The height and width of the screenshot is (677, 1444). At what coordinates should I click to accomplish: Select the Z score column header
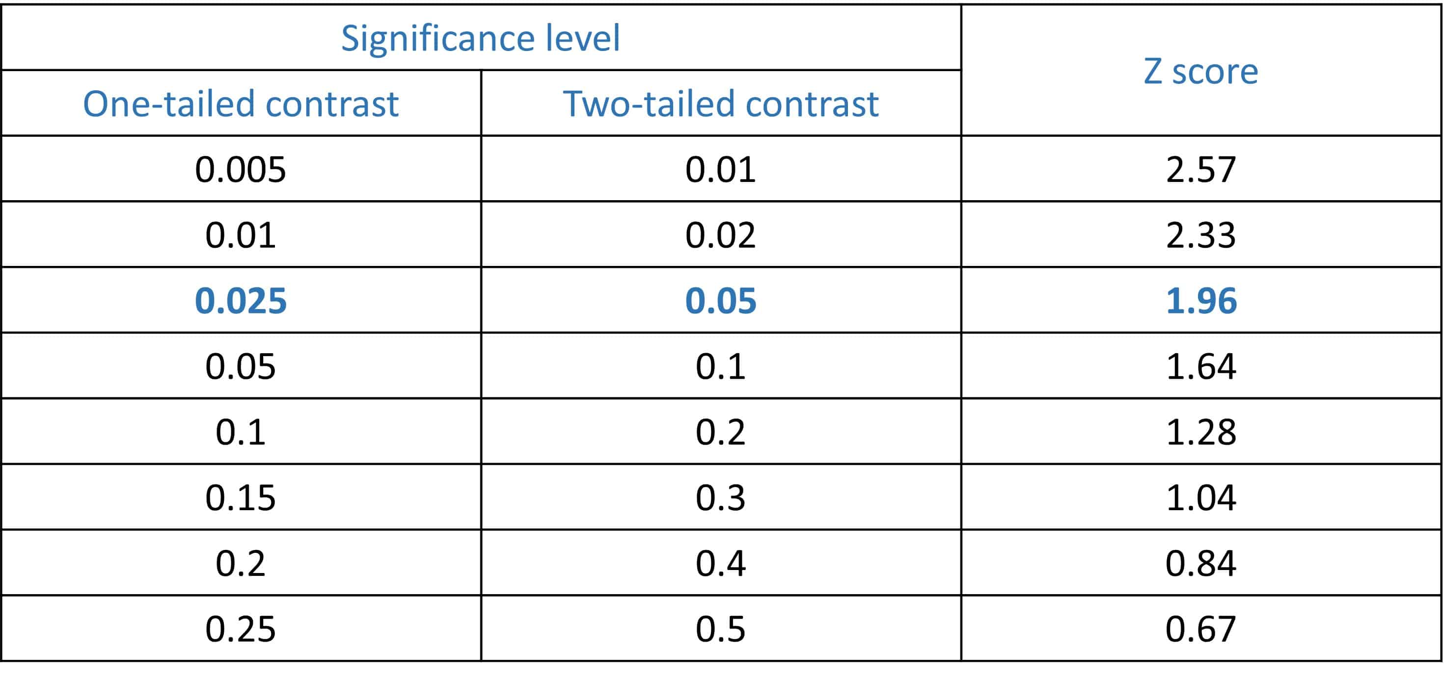pyautogui.click(x=1201, y=71)
